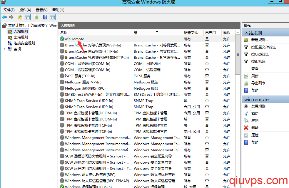Click the funnel icon beside 按状态筛选
The width and height of the screenshot is (289, 188).
click(x=246, y=54)
